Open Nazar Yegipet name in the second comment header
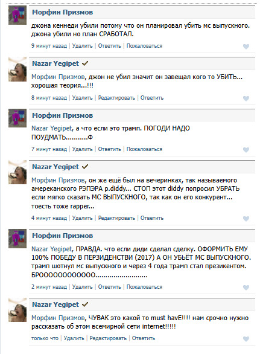The width and height of the screenshot is (260, 354). 55,63
